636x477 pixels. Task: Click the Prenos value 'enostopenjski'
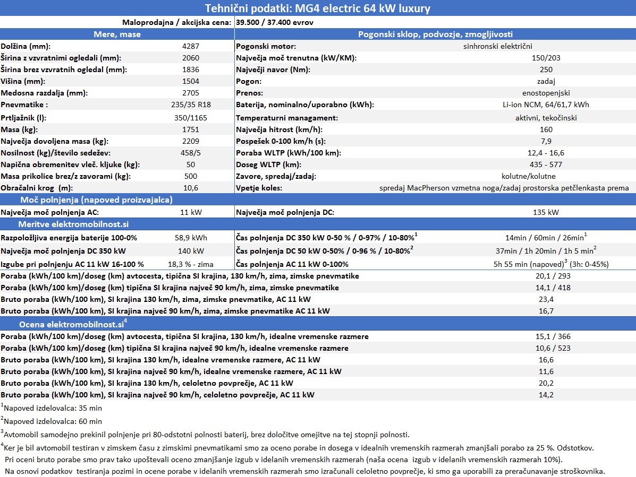(x=546, y=93)
